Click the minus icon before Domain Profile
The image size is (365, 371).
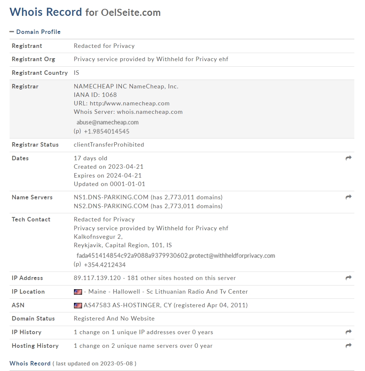tap(11, 31)
